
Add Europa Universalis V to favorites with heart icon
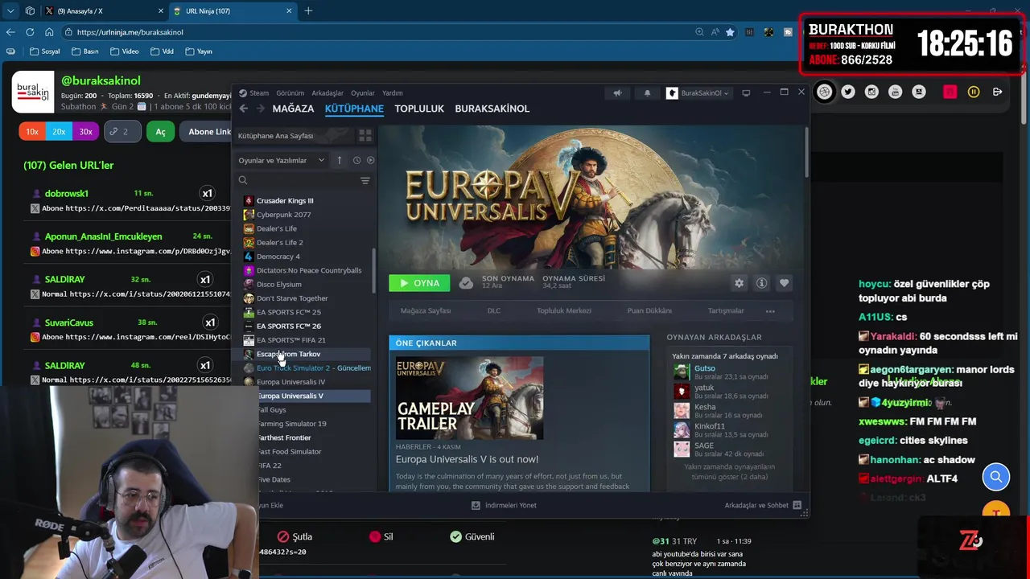tap(784, 283)
